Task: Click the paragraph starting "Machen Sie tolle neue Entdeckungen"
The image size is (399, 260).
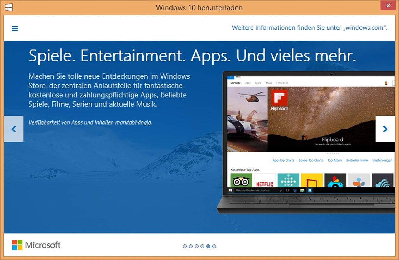Action: (109, 90)
